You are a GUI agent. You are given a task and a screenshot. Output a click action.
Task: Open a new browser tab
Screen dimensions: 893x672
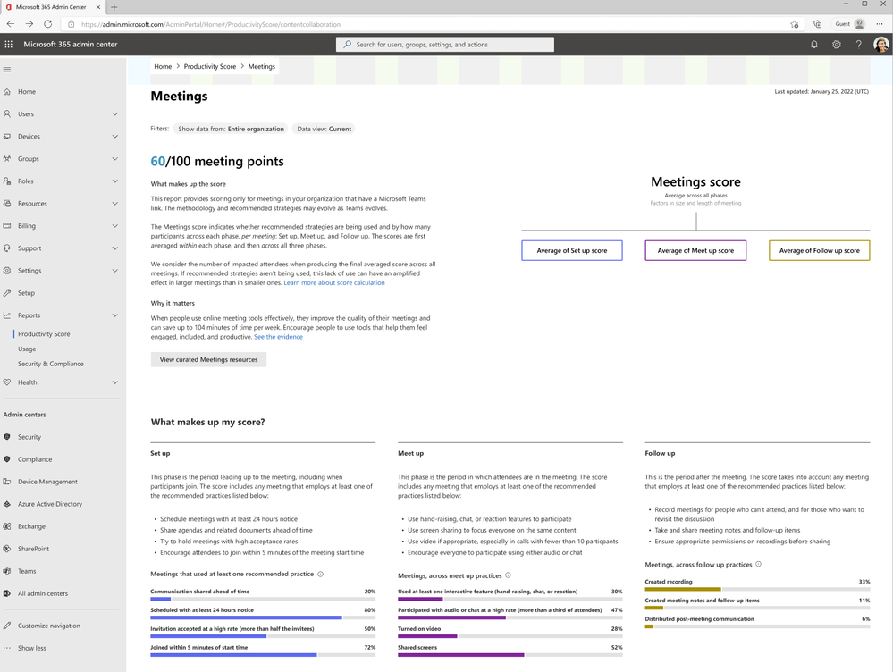[114, 7]
